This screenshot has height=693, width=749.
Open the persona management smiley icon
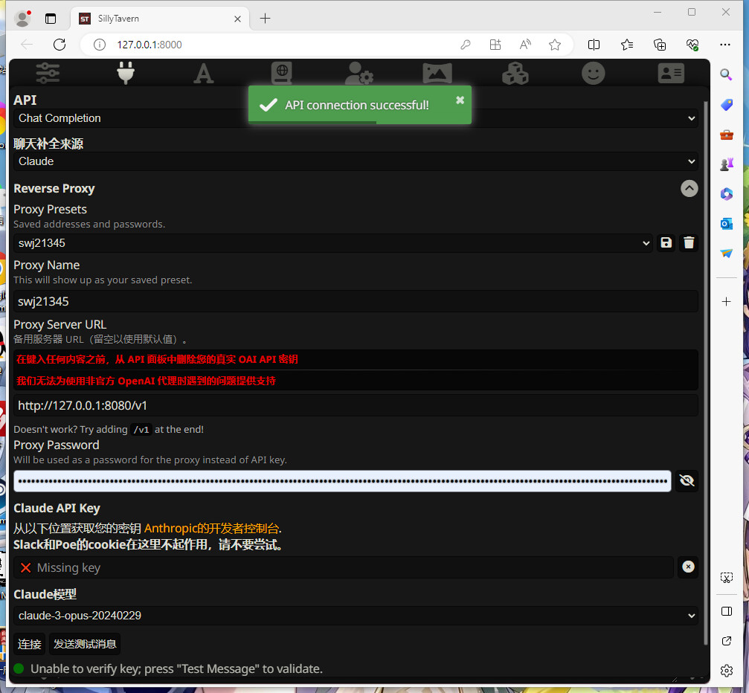[593, 73]
